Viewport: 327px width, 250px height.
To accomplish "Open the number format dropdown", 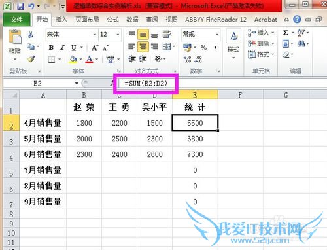I will pos(217,35).
